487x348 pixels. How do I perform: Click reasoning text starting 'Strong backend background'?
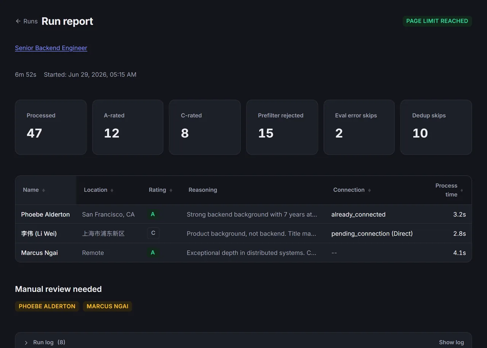pyautogui.click(x=252, y=214)
